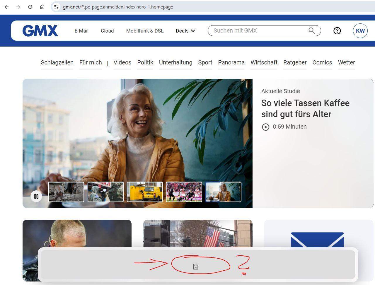Click the site permissions icon in address bar

tap(56, 7)
